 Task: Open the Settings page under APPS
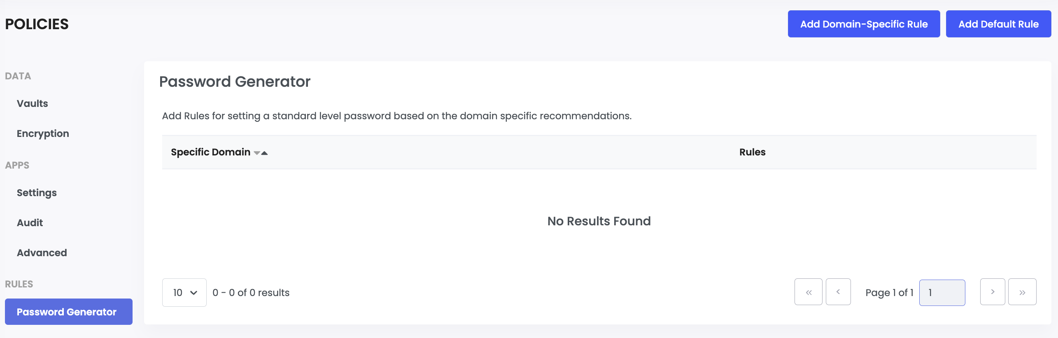[36, 192]
